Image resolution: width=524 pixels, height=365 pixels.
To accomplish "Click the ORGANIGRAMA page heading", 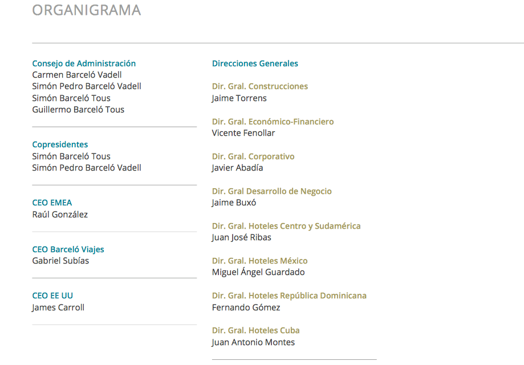I will [87, 10].
